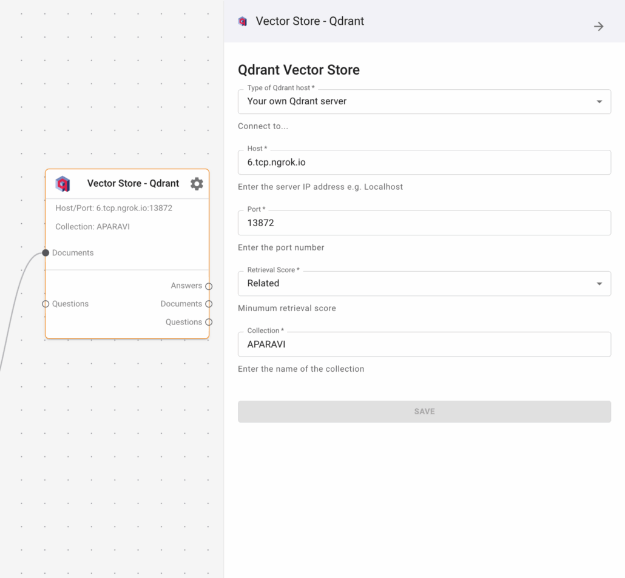Click the Questions output port circle
The image size is (625, 578).
tap(209, 322)
